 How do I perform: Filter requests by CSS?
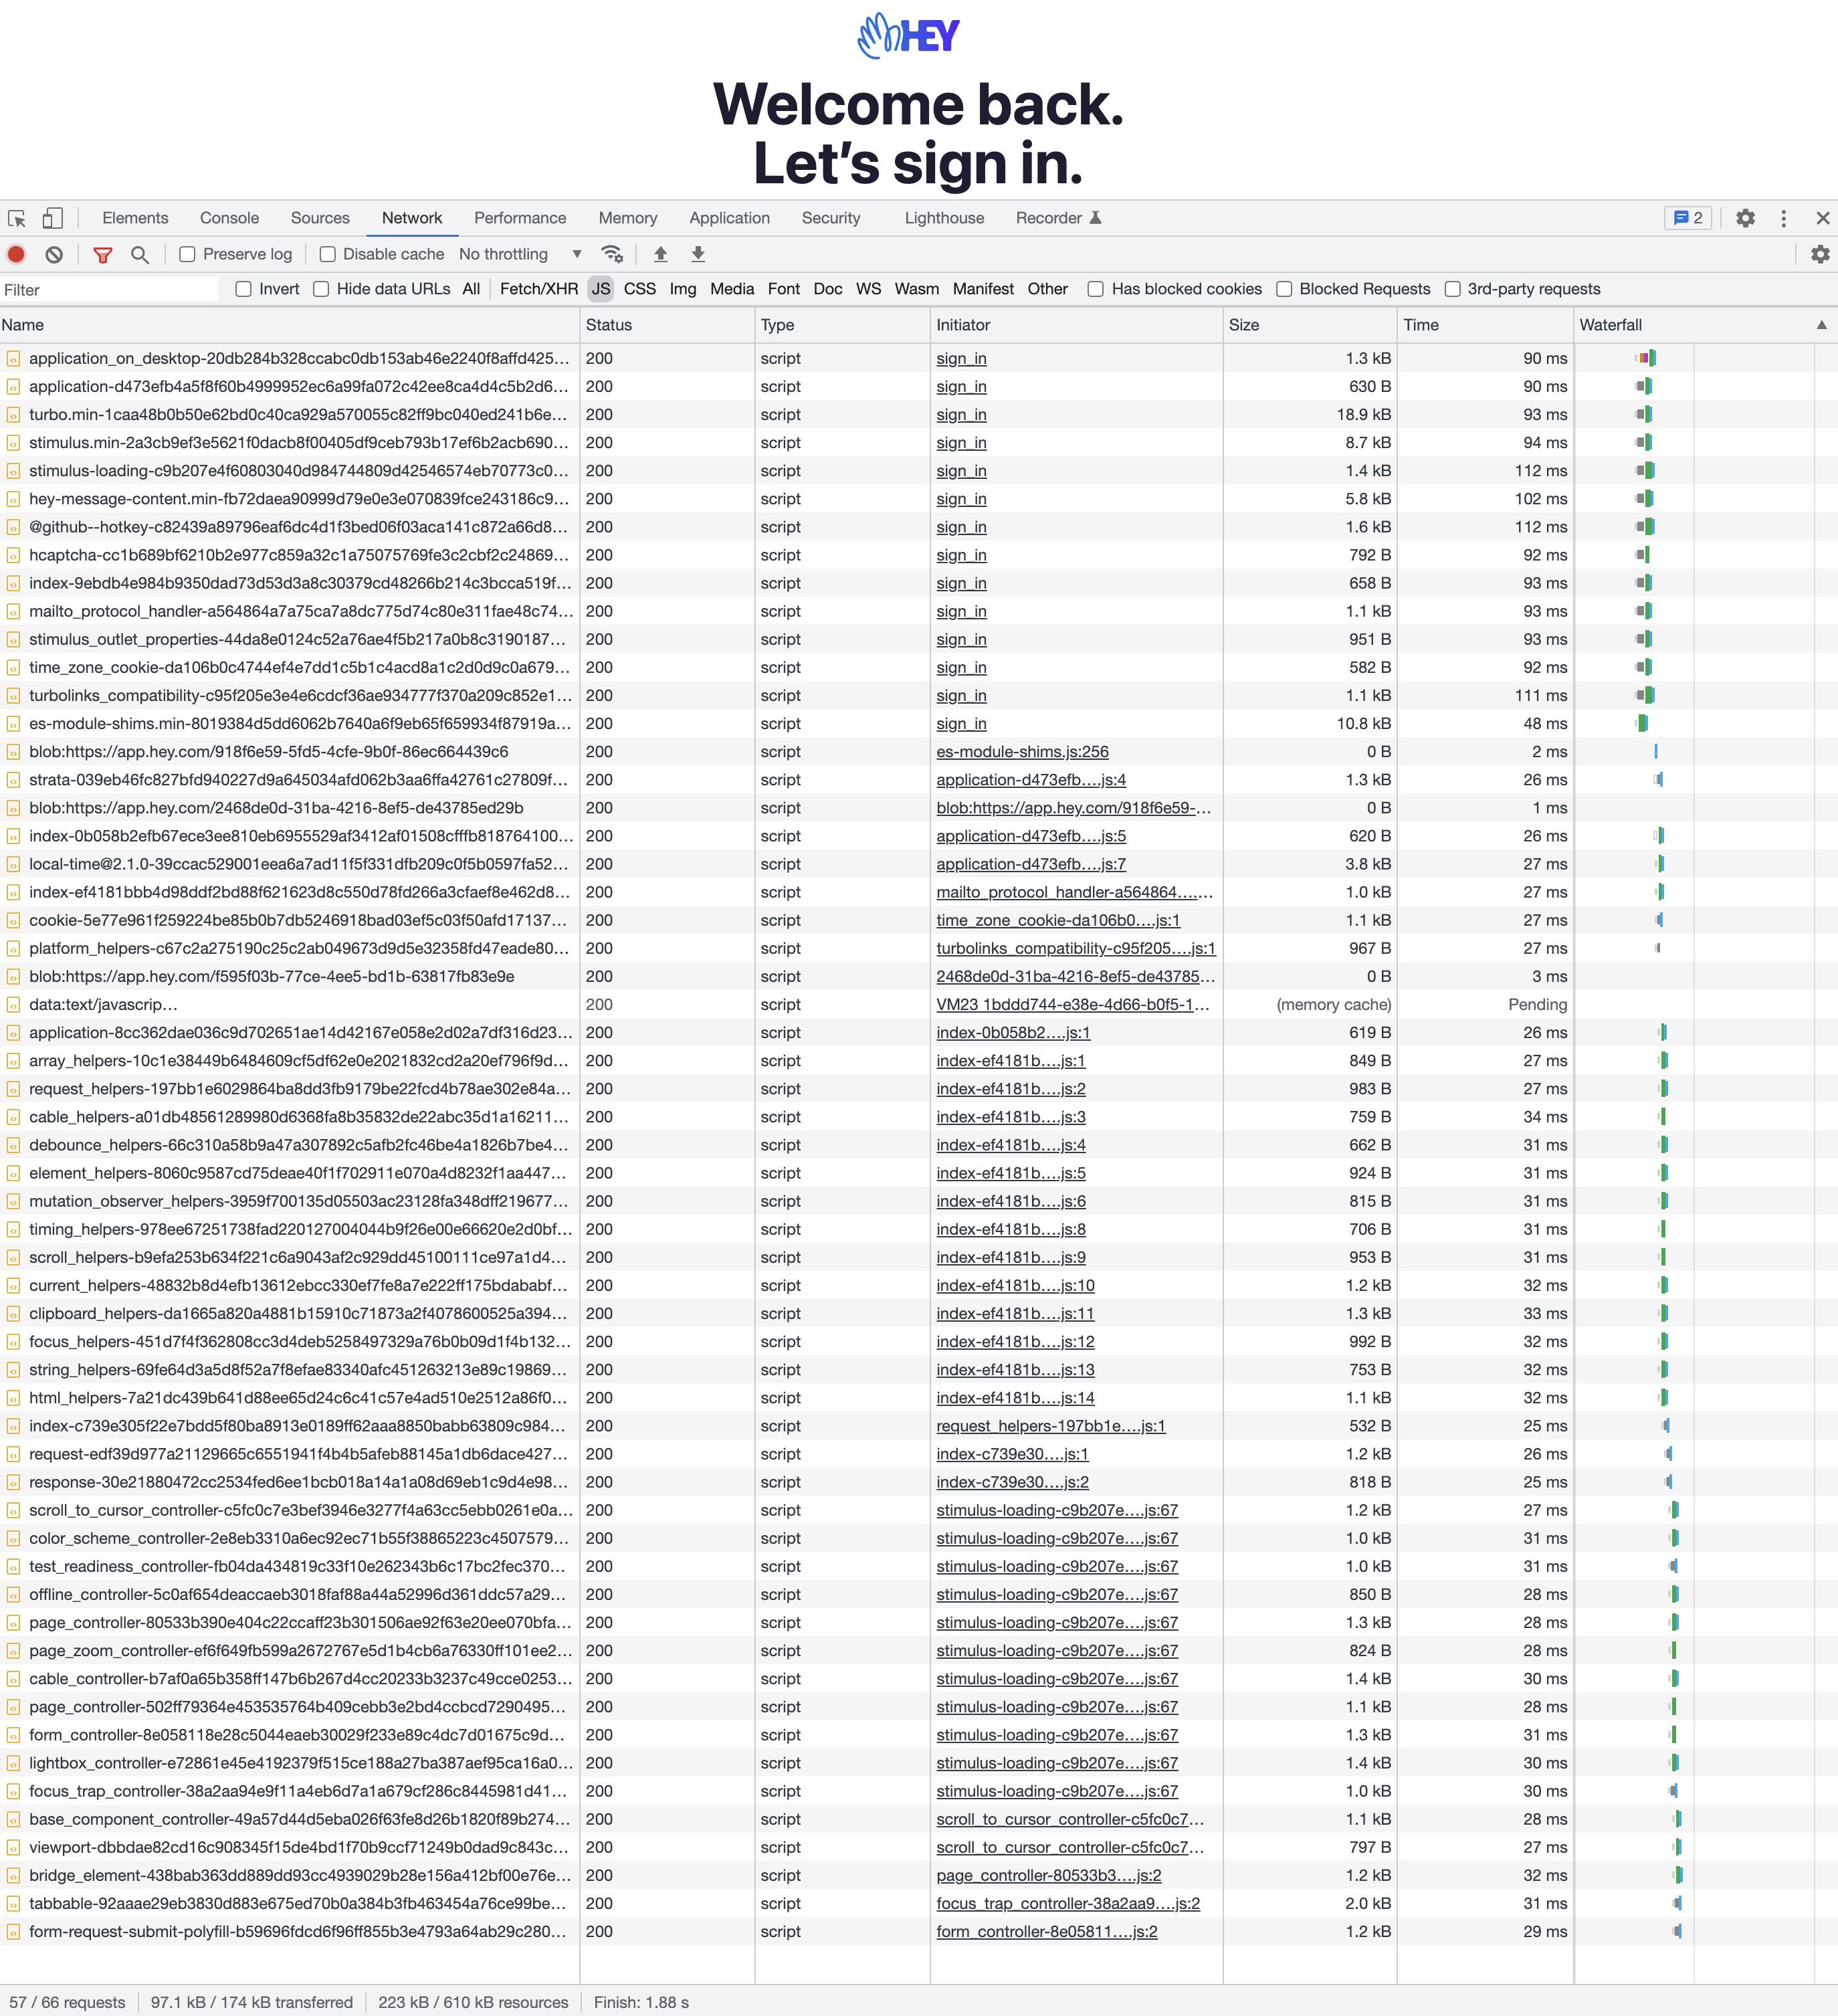click(x=640, y=289)
